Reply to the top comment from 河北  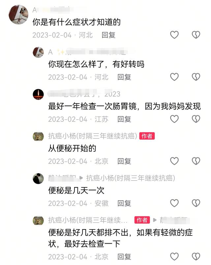coord(108,35)
